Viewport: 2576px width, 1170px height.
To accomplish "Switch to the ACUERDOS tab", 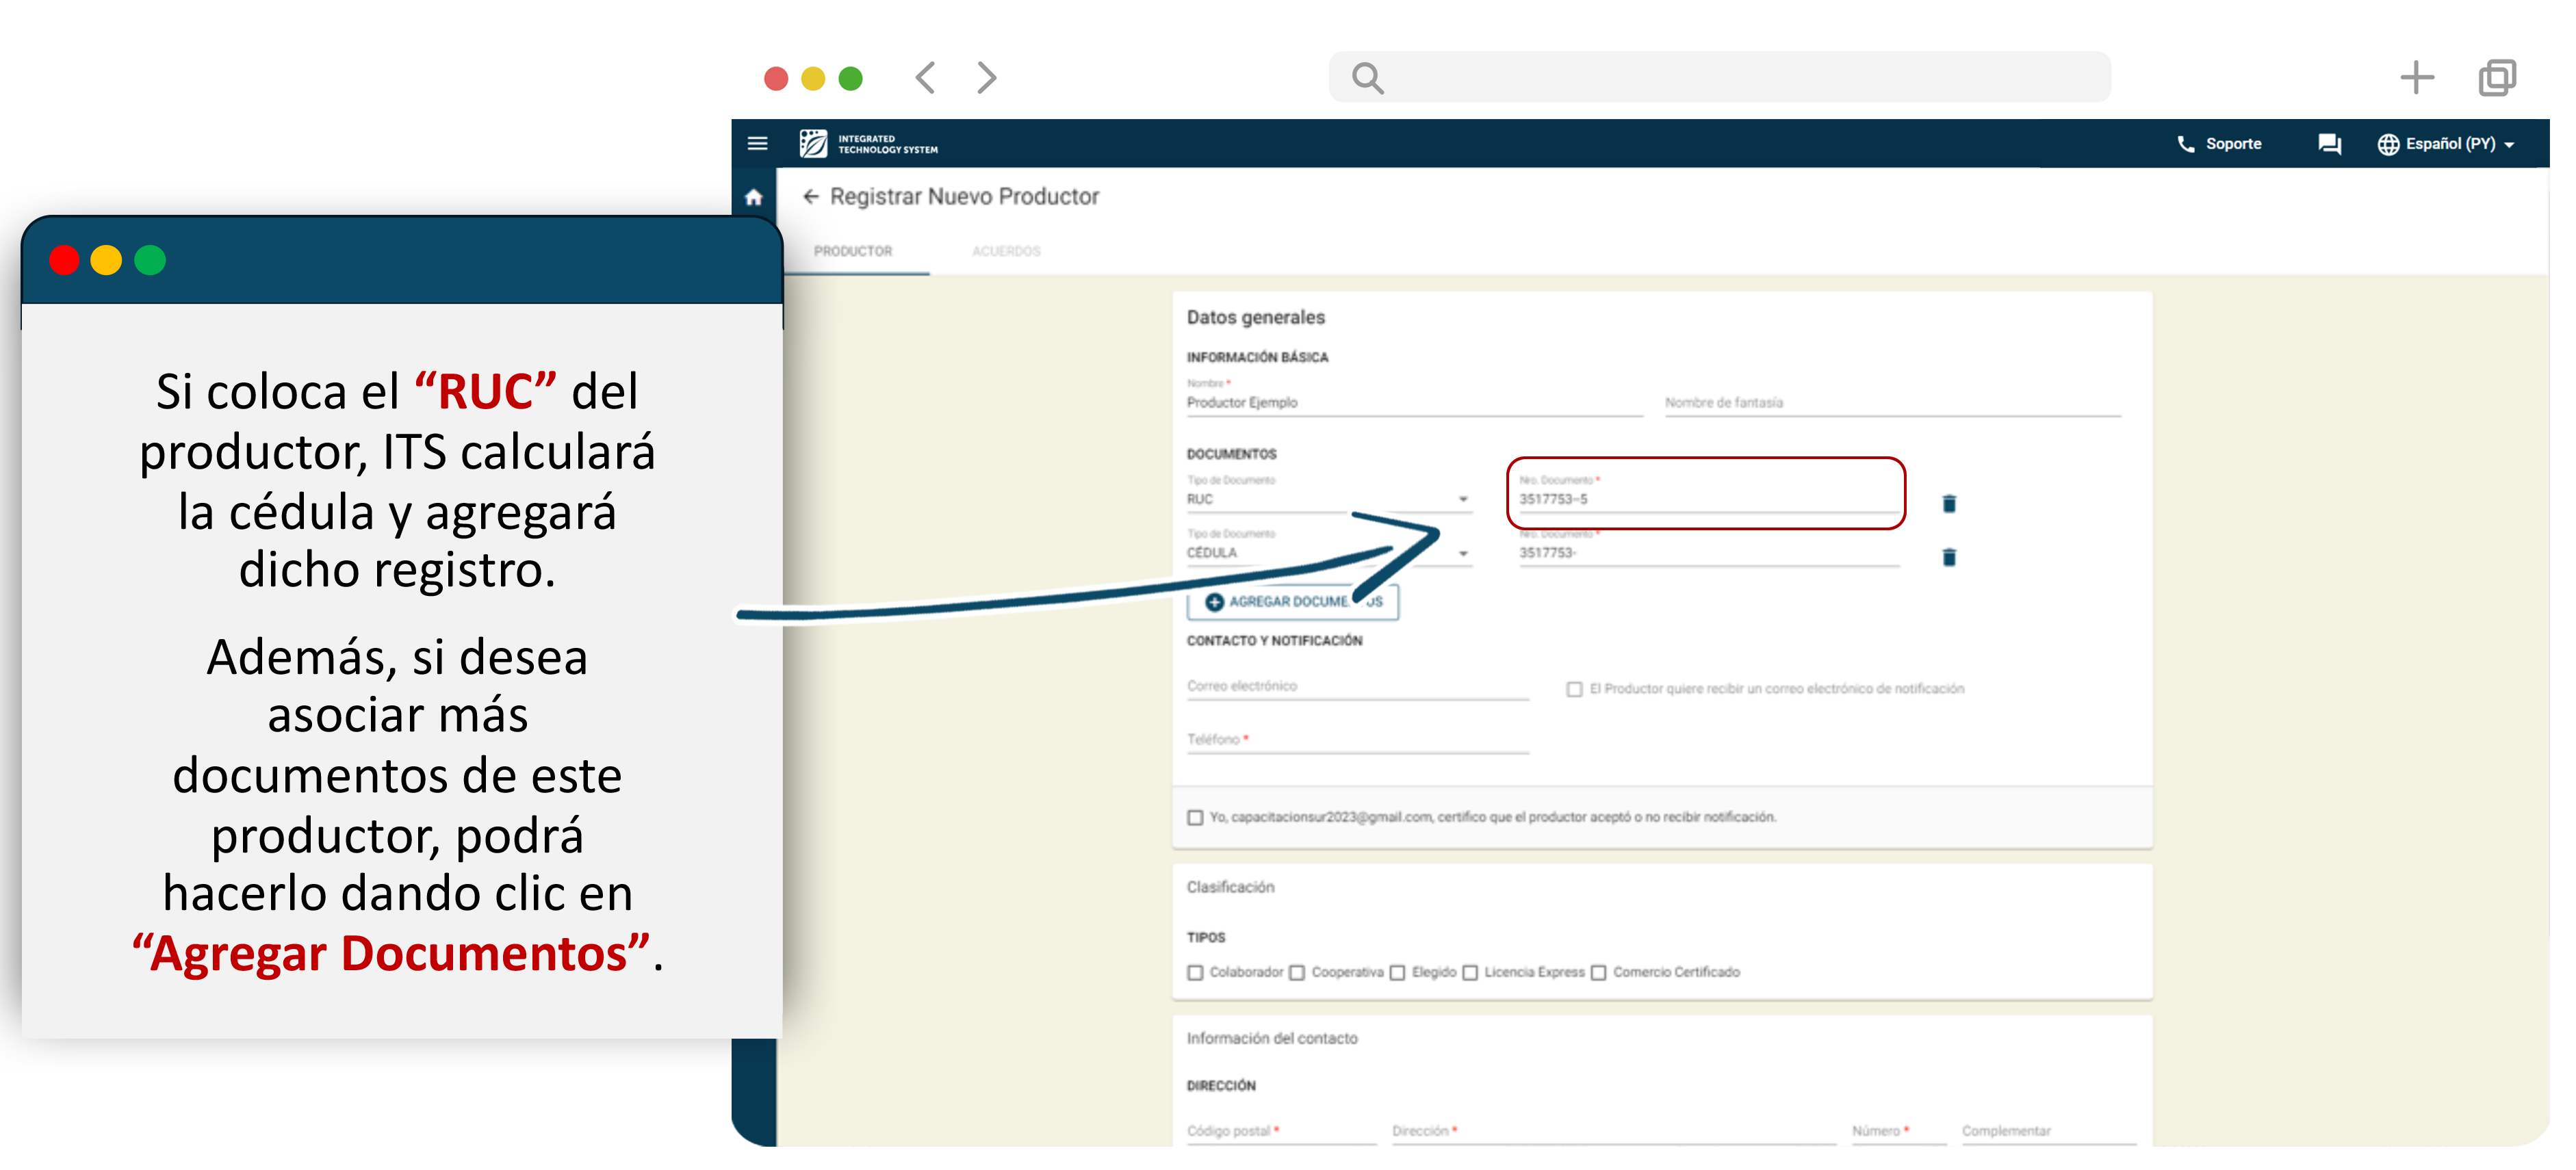I will (x=1006, y=252).
